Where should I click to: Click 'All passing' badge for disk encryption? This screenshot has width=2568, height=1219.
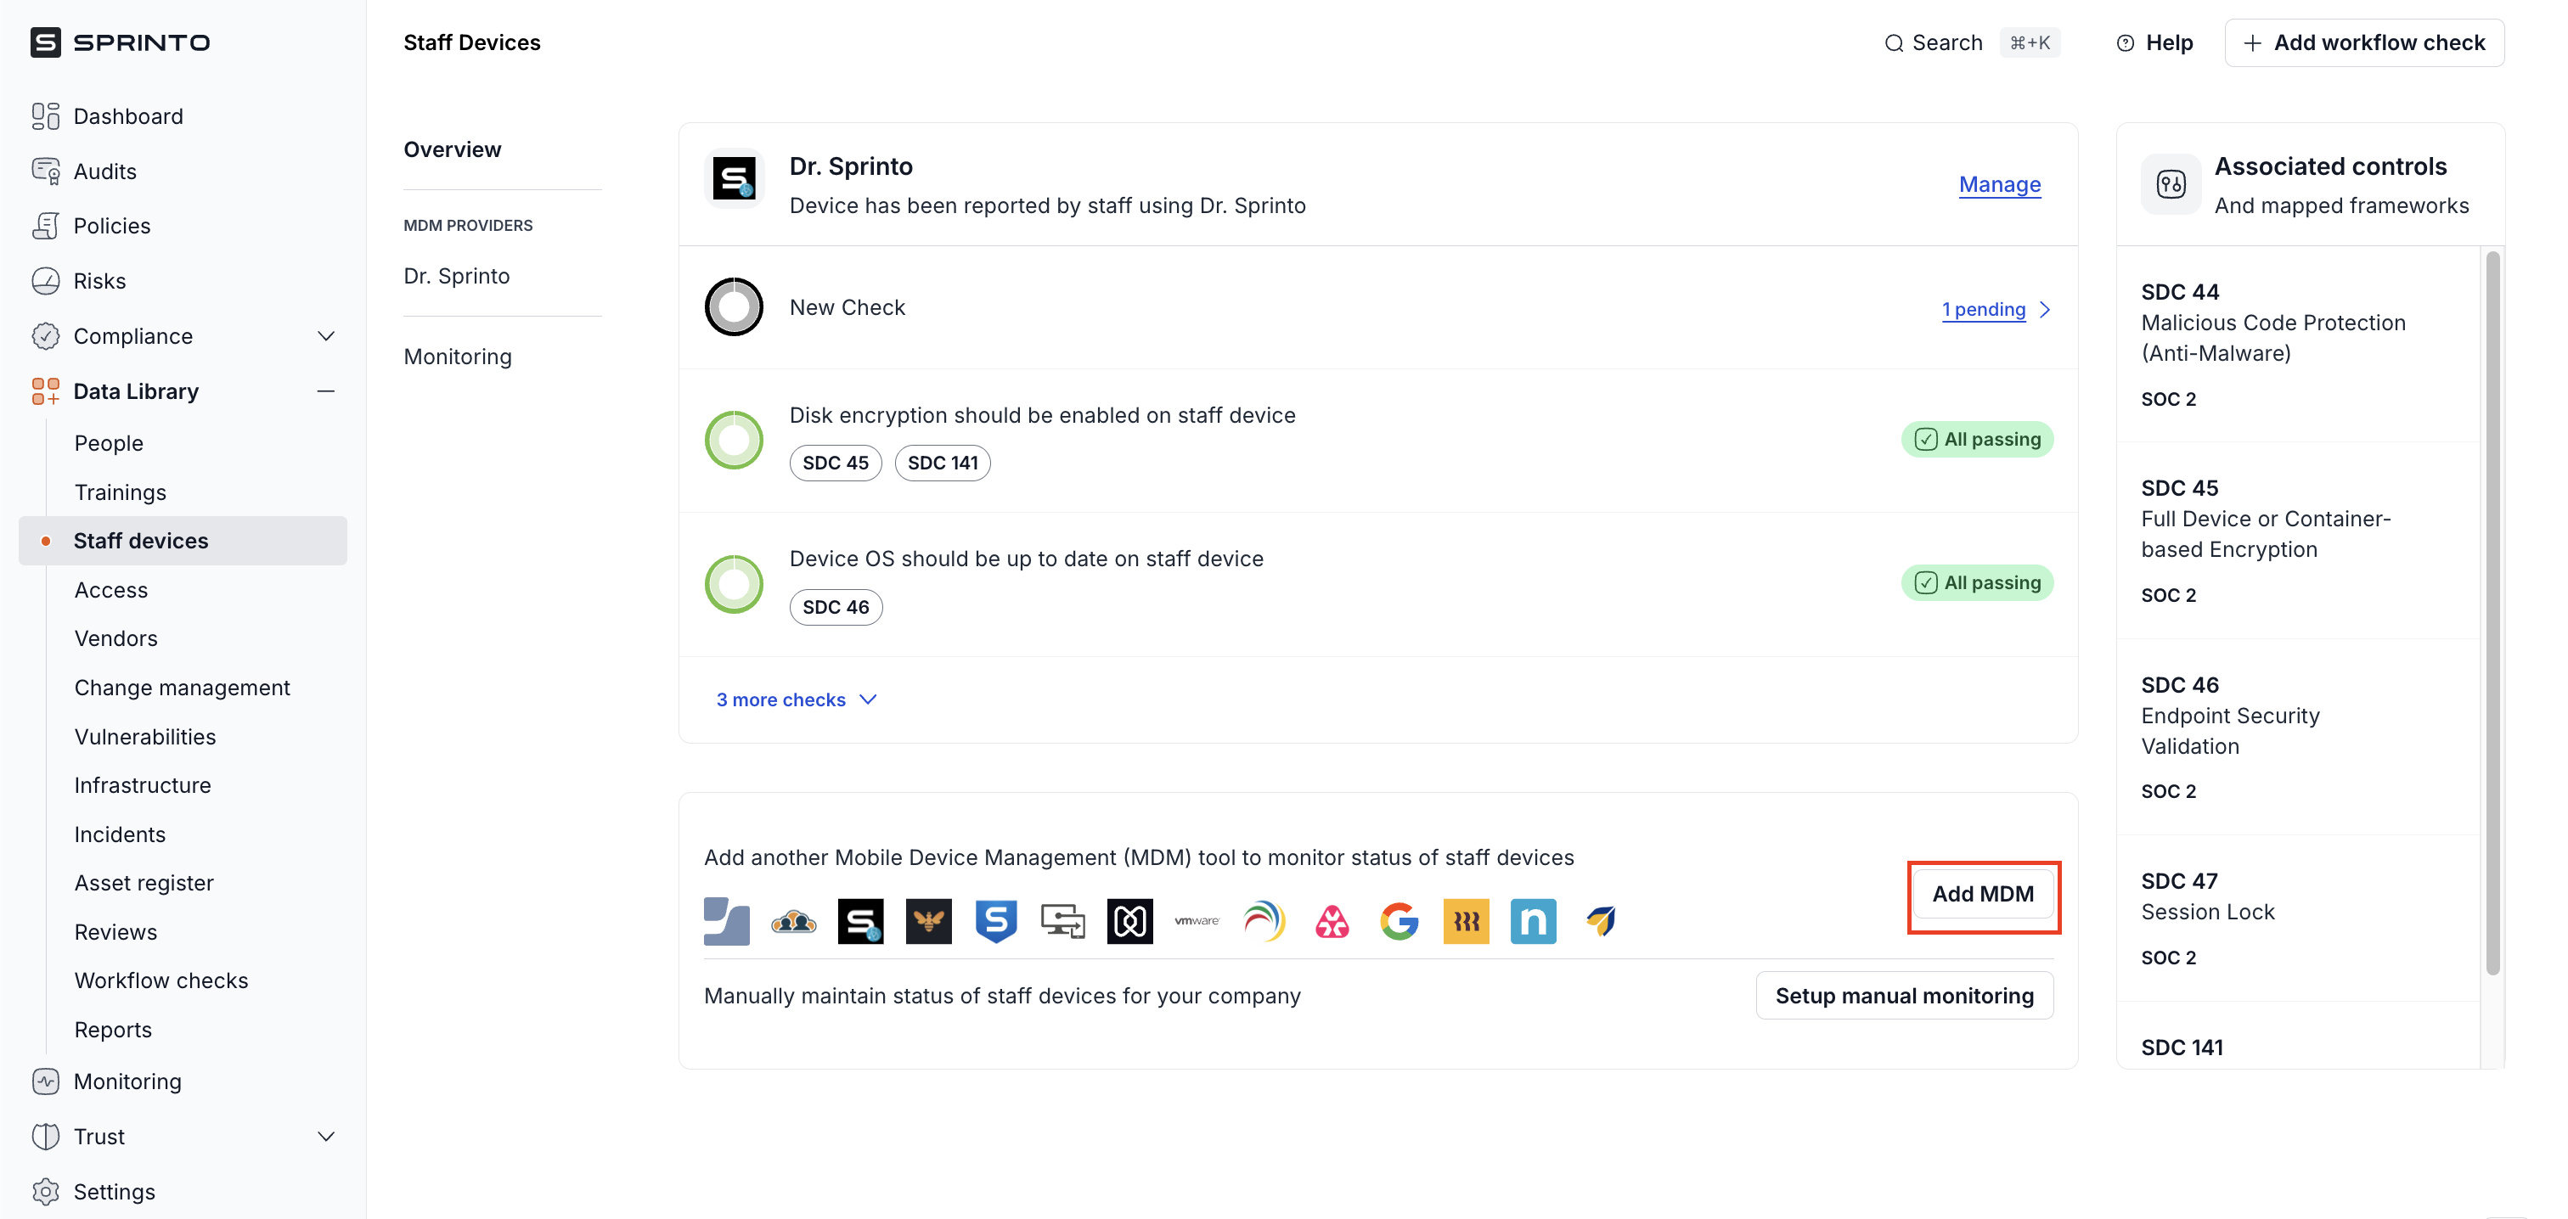click(x=1977, y=440)
